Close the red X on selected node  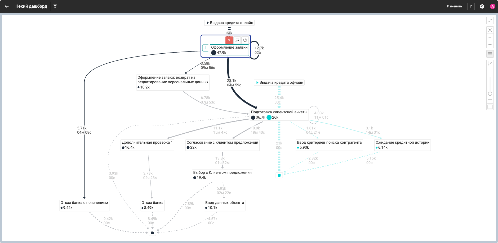tap(229, 40)
